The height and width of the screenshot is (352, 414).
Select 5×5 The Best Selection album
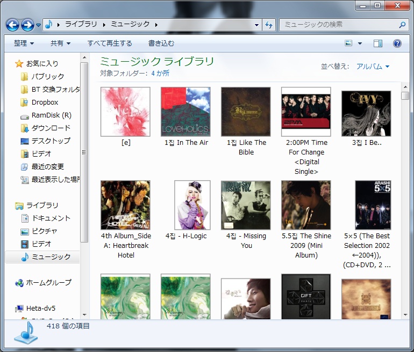click(373, 205)
